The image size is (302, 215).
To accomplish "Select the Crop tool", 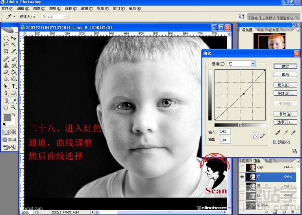I will tap(6, 51).
